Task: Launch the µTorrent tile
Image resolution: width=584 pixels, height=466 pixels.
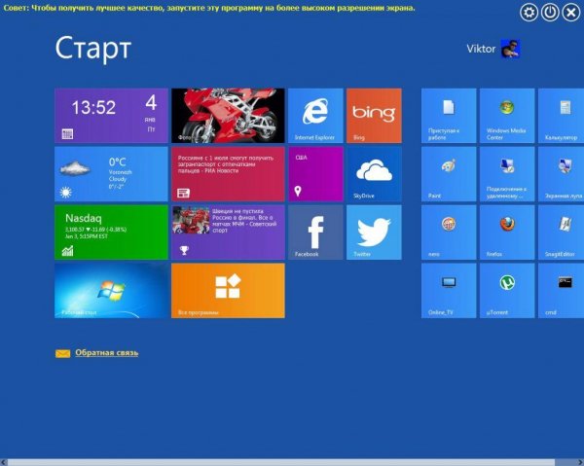Action: (507, 291)
